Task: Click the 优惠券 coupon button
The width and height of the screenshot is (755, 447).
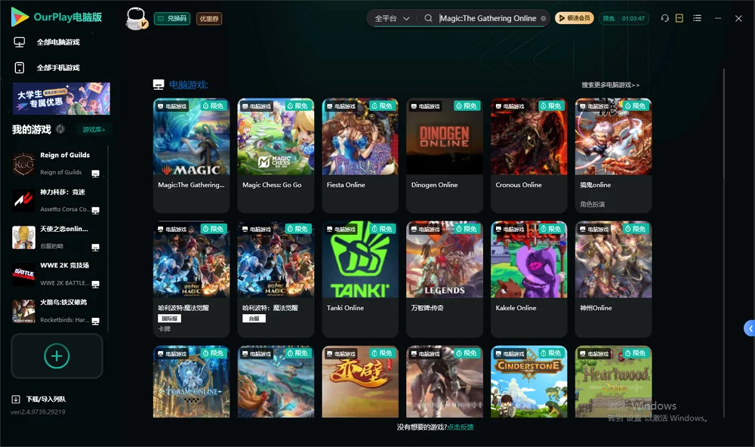Action: [209, 18]
